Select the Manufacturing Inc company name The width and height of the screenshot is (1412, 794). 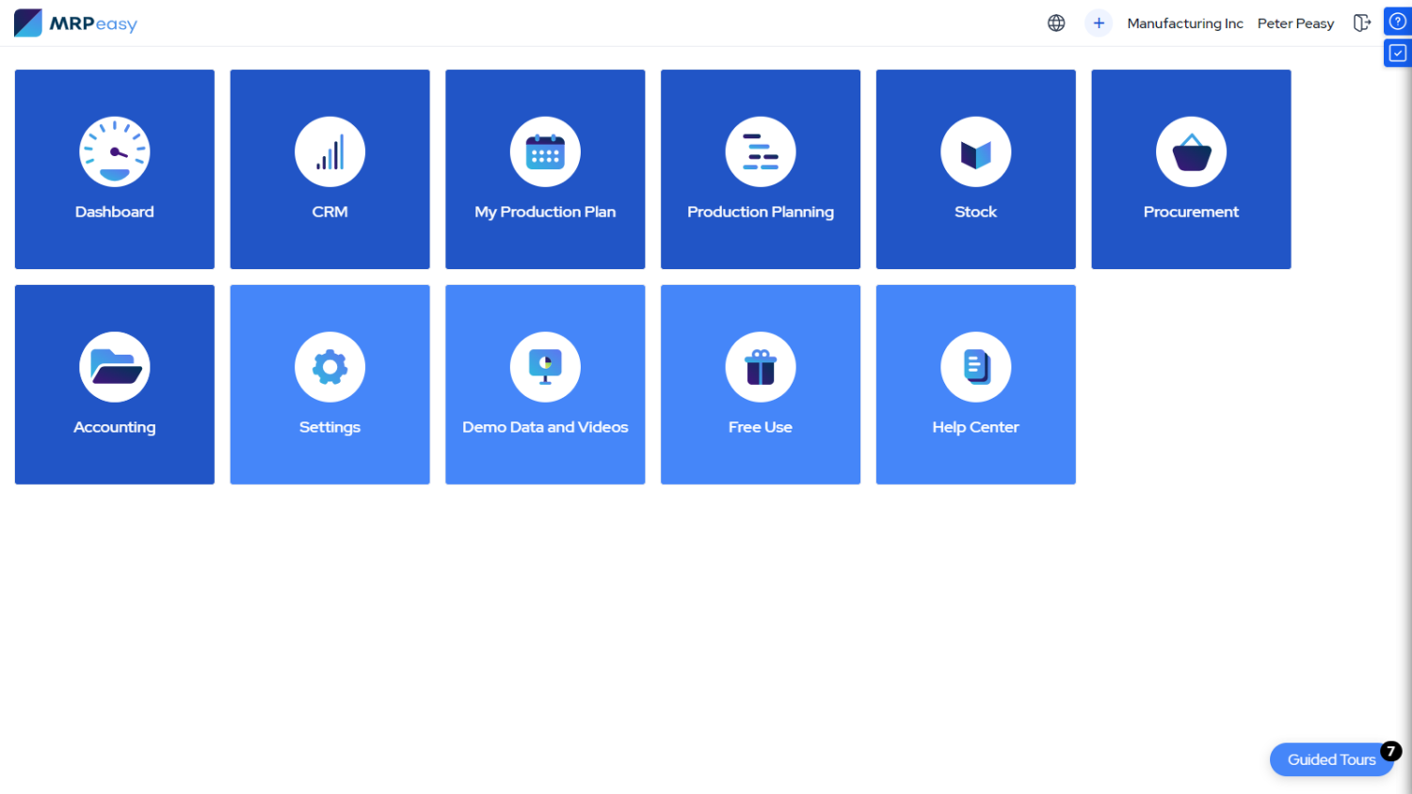1184,23
